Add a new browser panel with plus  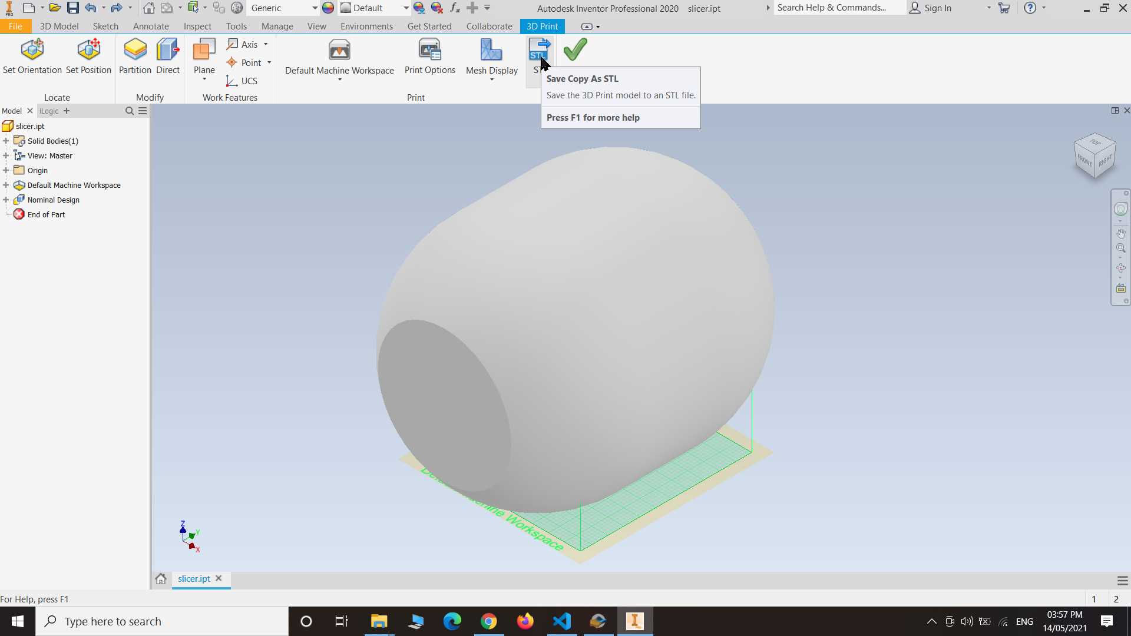tap(67, 111)
